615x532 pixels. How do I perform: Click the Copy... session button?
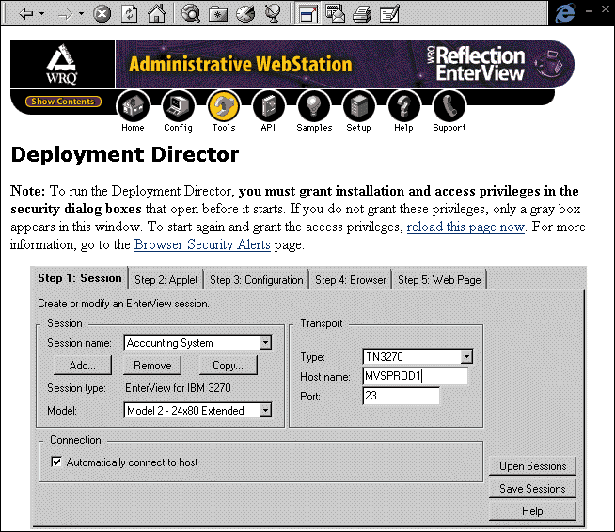[228, 366]
